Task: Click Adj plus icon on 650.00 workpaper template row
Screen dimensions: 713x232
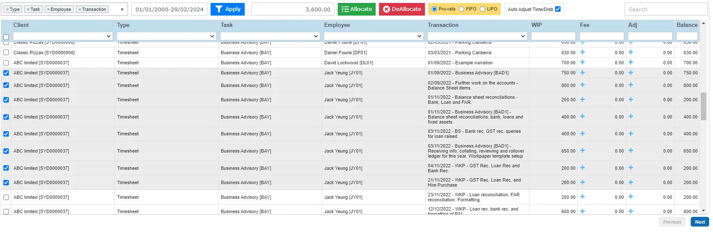Action: (631, 150)
